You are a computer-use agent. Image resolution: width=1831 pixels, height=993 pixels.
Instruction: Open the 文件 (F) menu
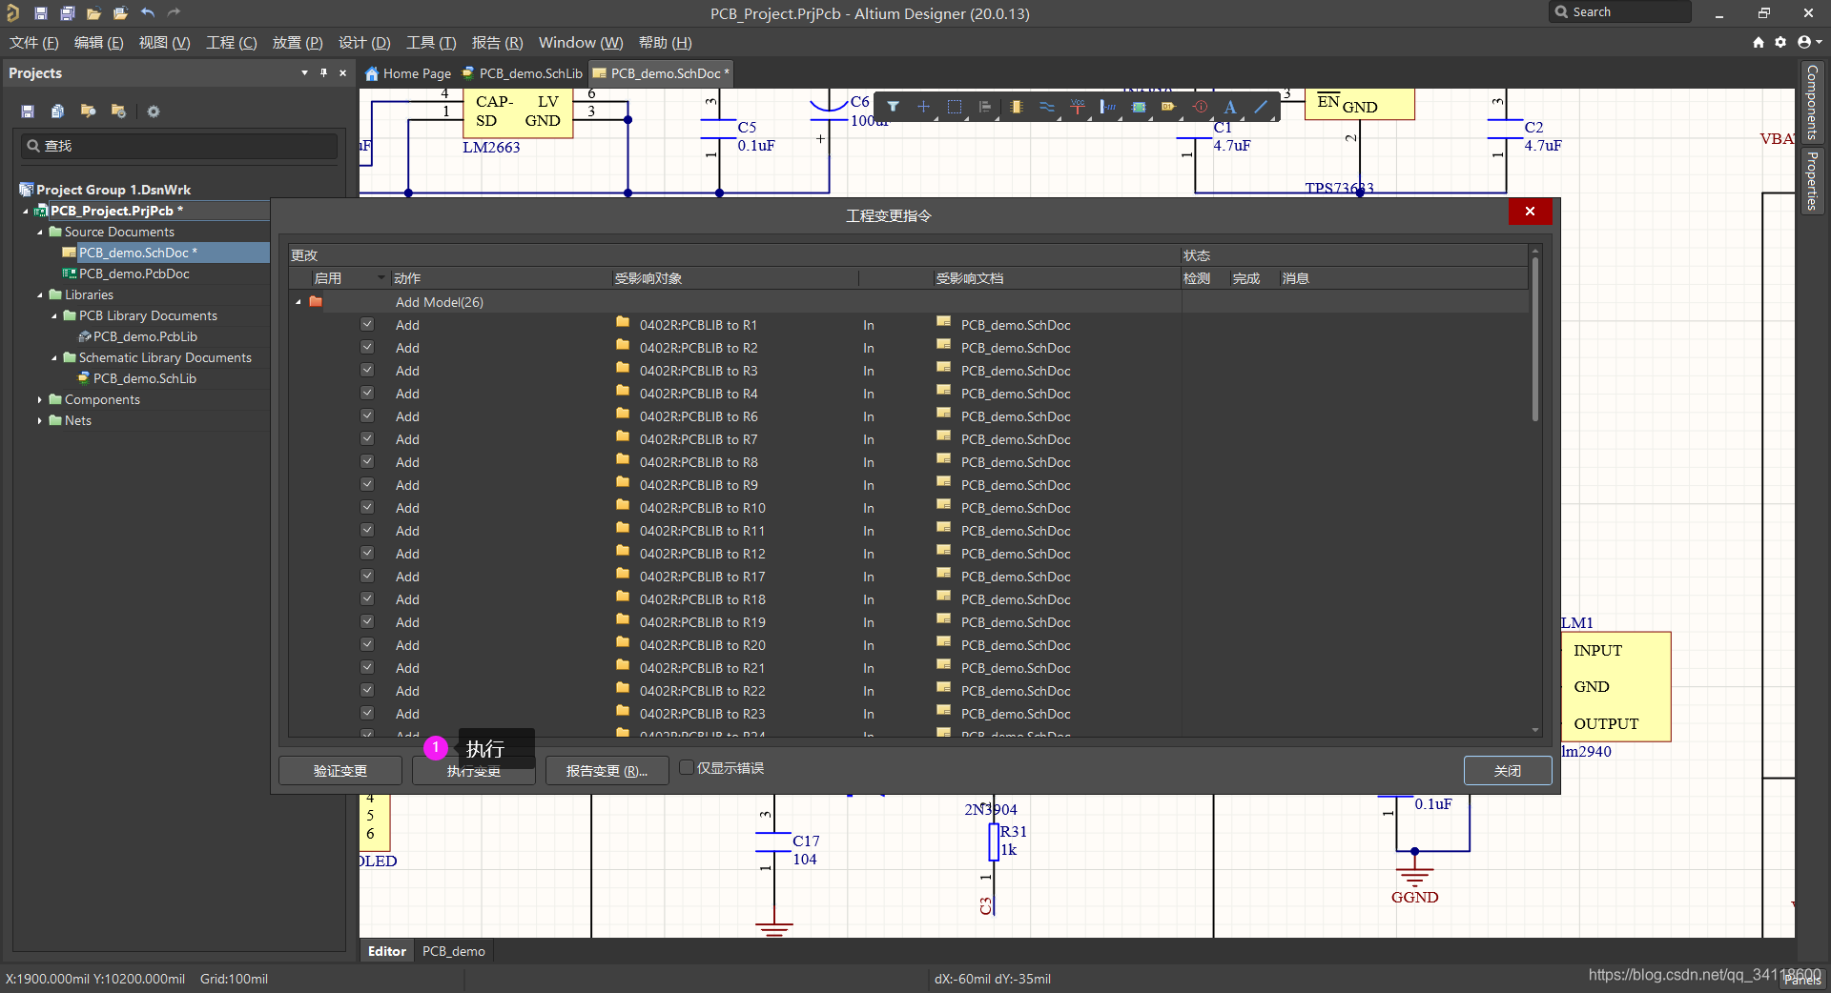point(34,43)
